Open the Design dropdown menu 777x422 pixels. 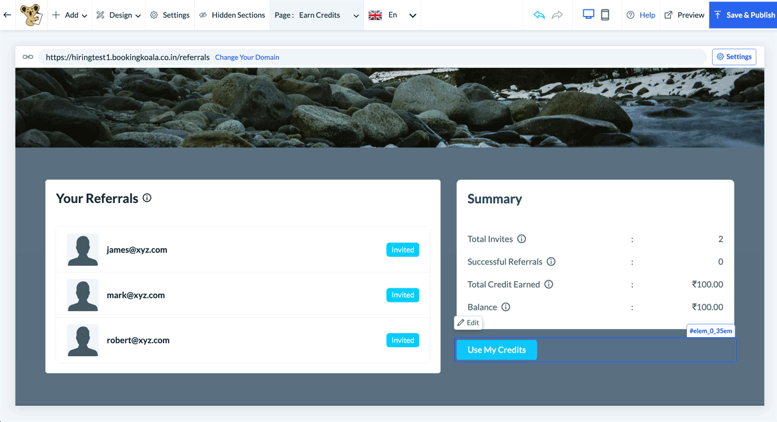118,15
